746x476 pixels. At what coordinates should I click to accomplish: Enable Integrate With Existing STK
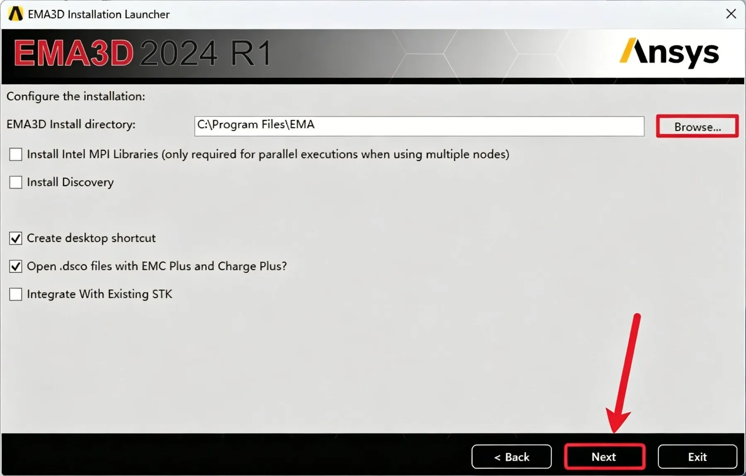[16, 294]
